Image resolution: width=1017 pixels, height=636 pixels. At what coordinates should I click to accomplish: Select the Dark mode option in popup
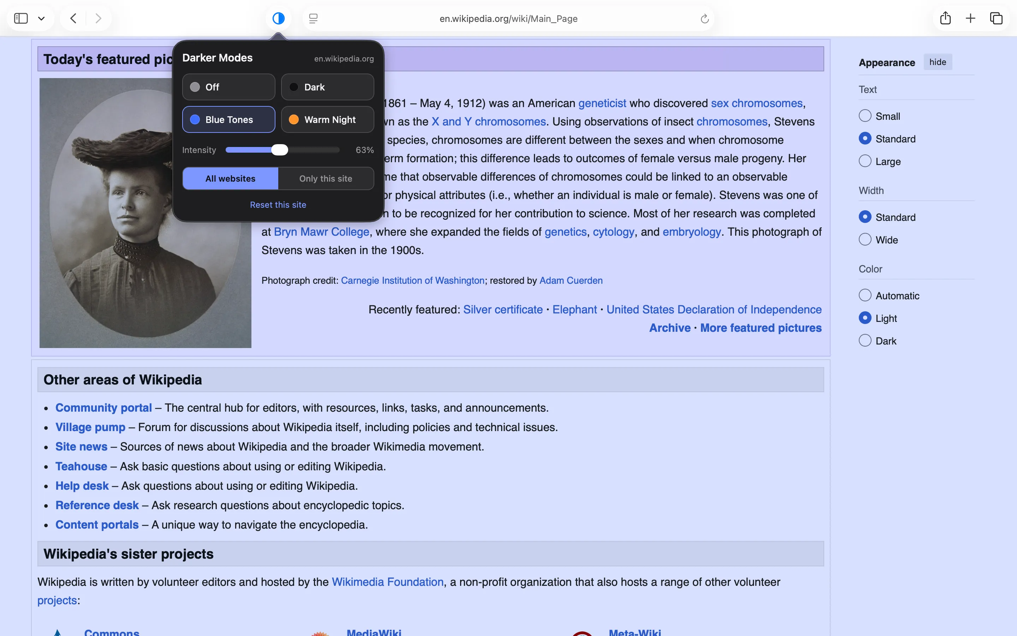click(327, 87)
